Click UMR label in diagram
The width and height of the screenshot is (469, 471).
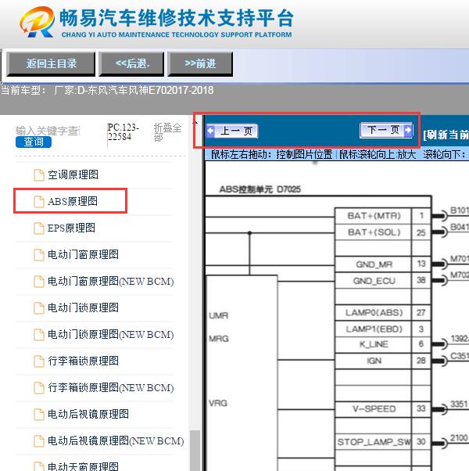click(218, 316)
